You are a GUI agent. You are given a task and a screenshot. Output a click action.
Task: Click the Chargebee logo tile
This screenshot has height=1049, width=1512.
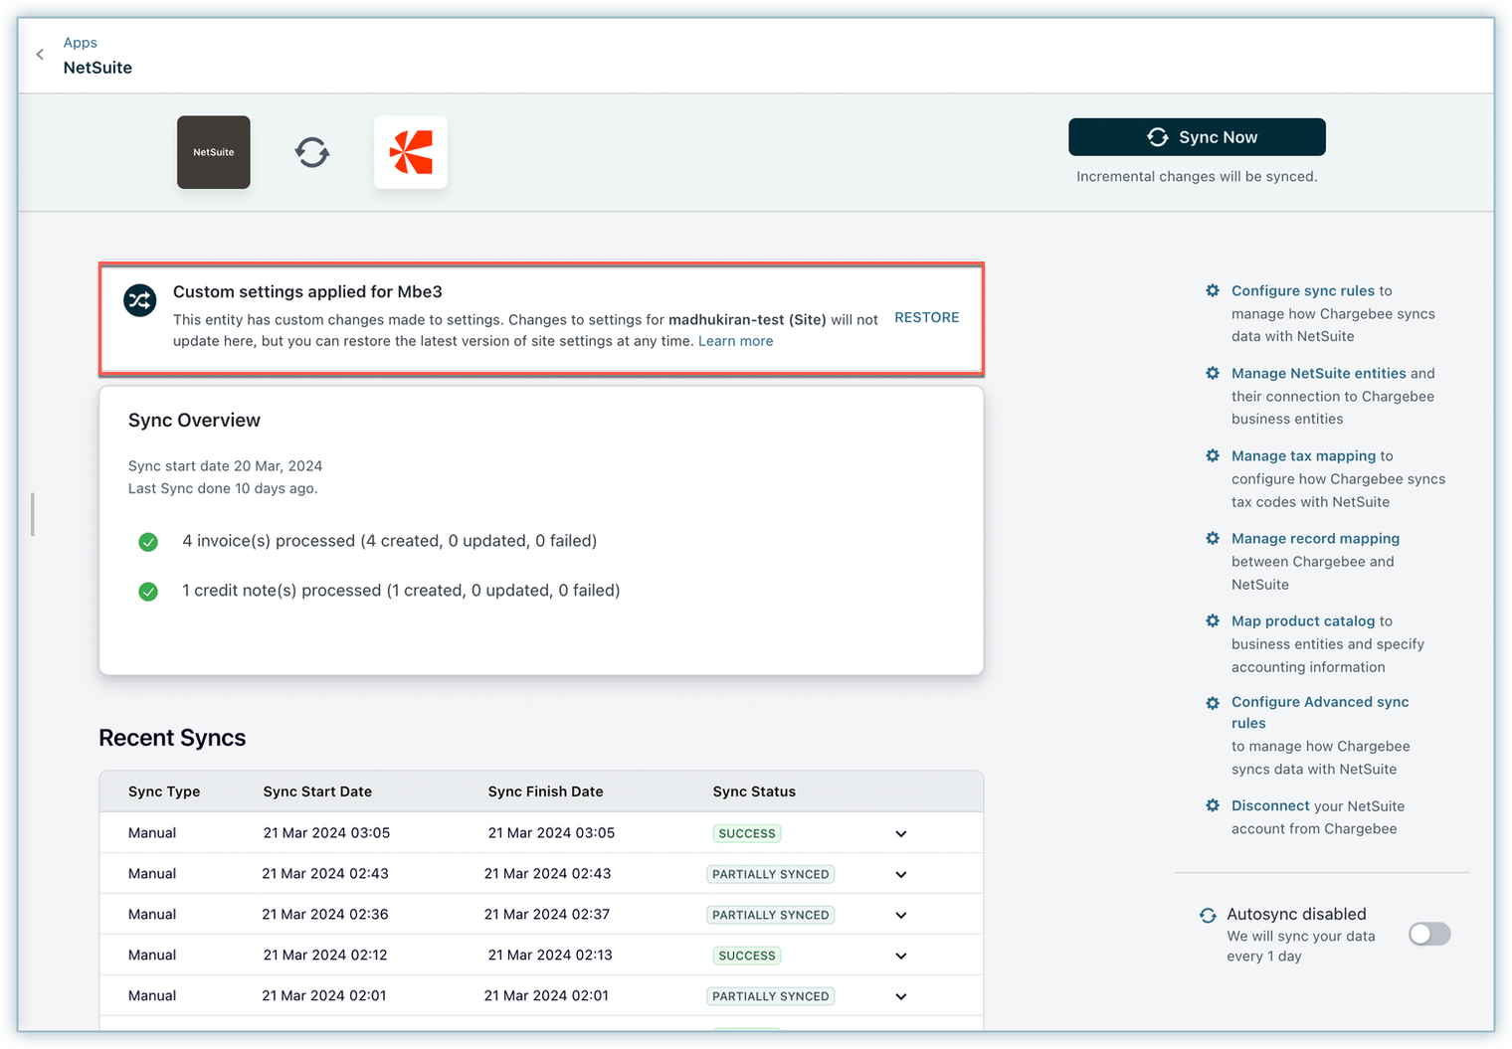(x=411, y=152)
